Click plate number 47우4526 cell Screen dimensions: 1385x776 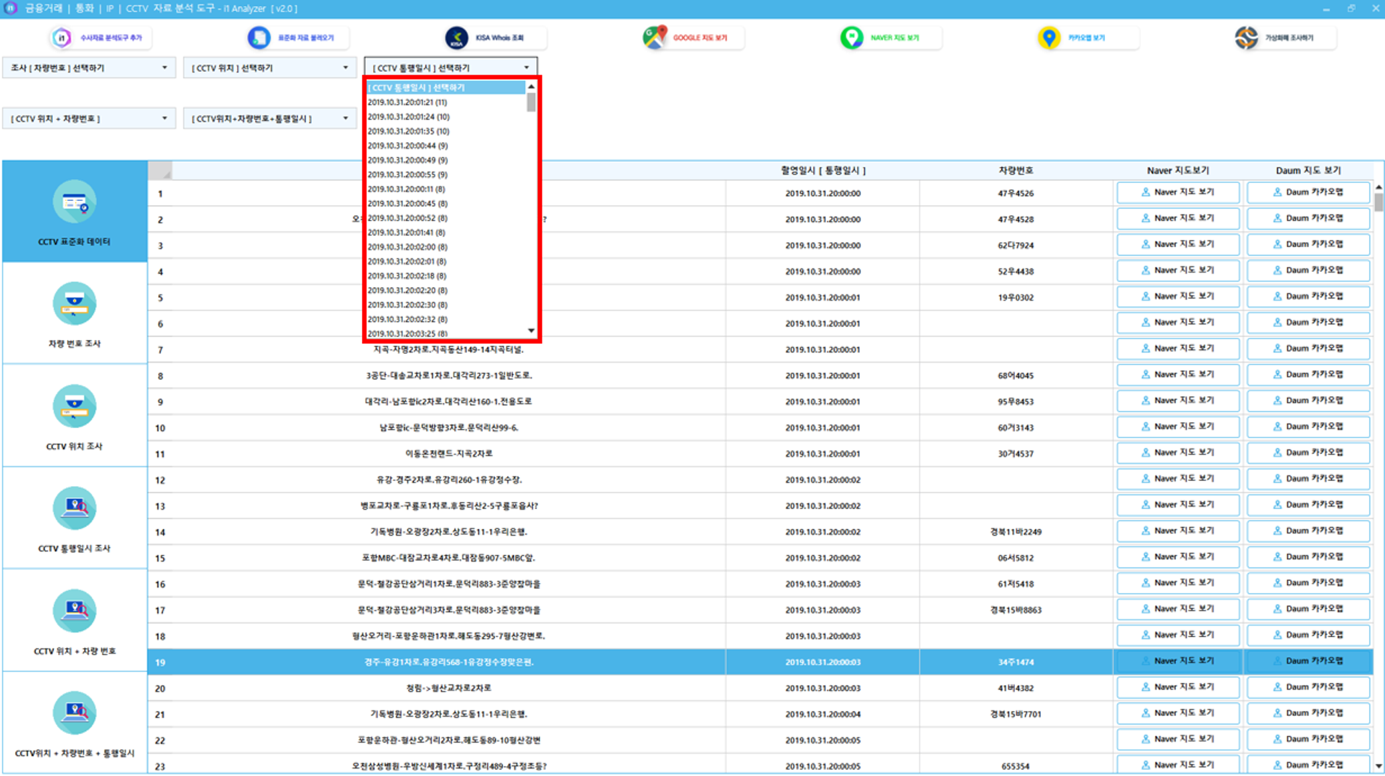pyautogui.click(x=1016, y=194)
